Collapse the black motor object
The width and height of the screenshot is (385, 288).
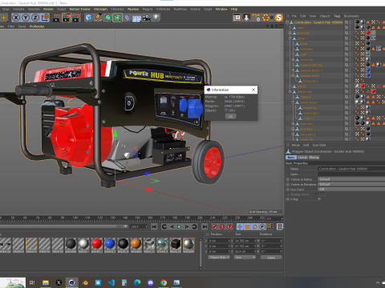point(293,102)
